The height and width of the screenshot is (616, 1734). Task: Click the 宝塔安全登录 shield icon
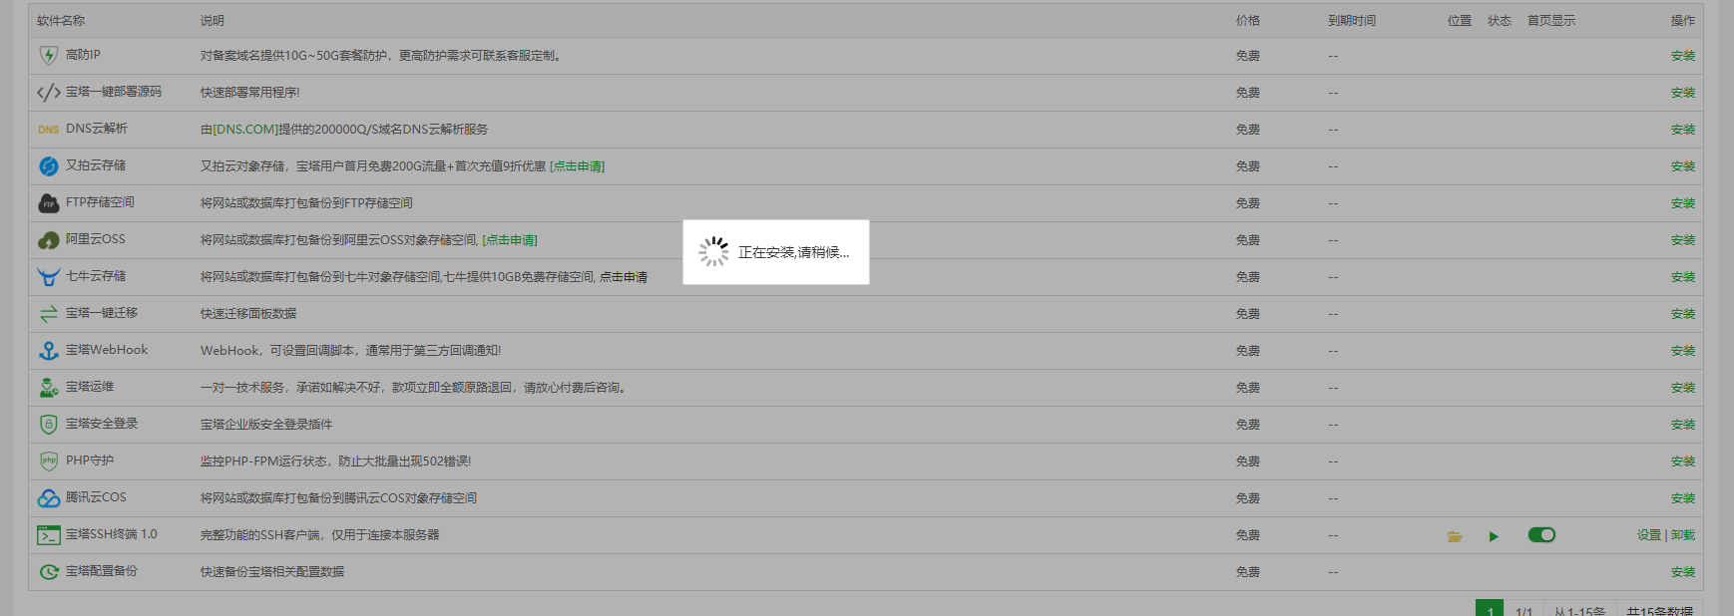(48, 425)
